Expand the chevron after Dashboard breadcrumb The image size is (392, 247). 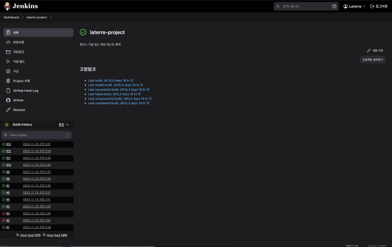(23, 17)
